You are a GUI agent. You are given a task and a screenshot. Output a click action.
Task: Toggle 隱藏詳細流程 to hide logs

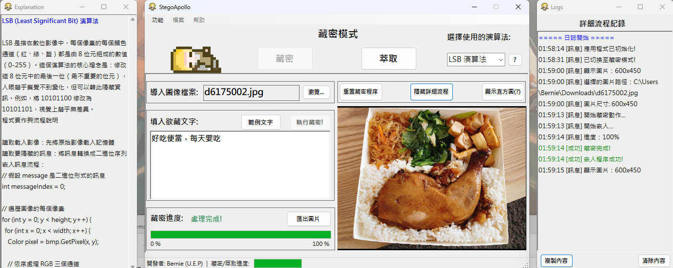[431, 92]
